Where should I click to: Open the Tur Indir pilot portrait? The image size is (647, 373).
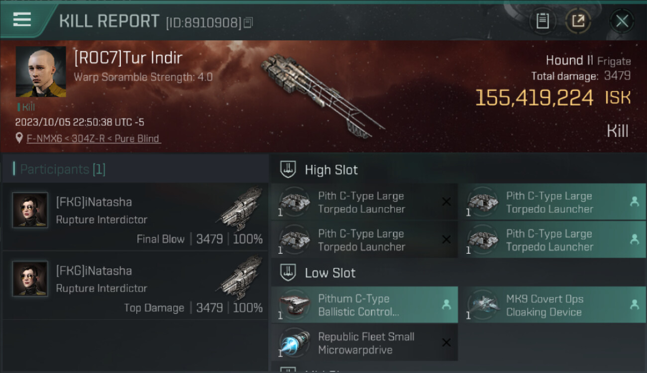pyautogui.click(x=41, y=72)
